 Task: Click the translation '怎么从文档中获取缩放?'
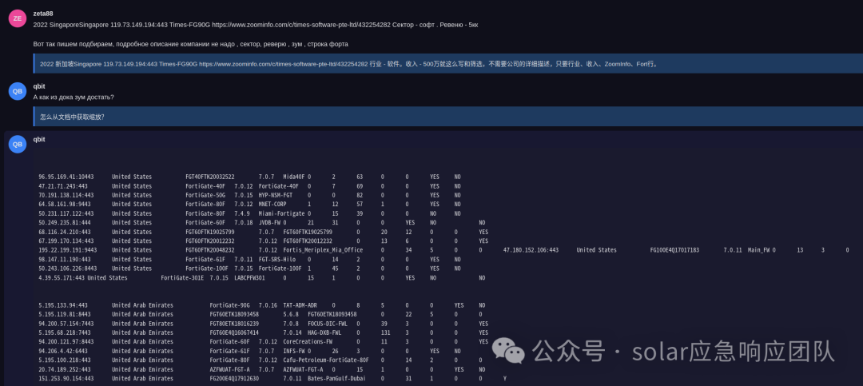(x=72, y=117)
